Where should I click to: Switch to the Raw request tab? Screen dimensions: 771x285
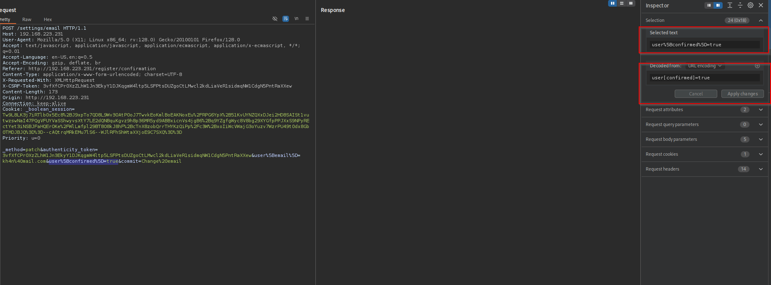27,19
